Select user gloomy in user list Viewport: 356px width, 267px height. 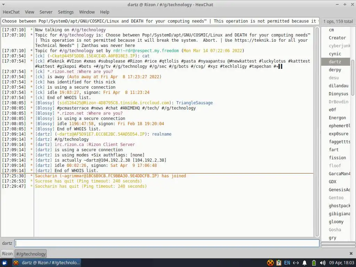tap(336, 221)
